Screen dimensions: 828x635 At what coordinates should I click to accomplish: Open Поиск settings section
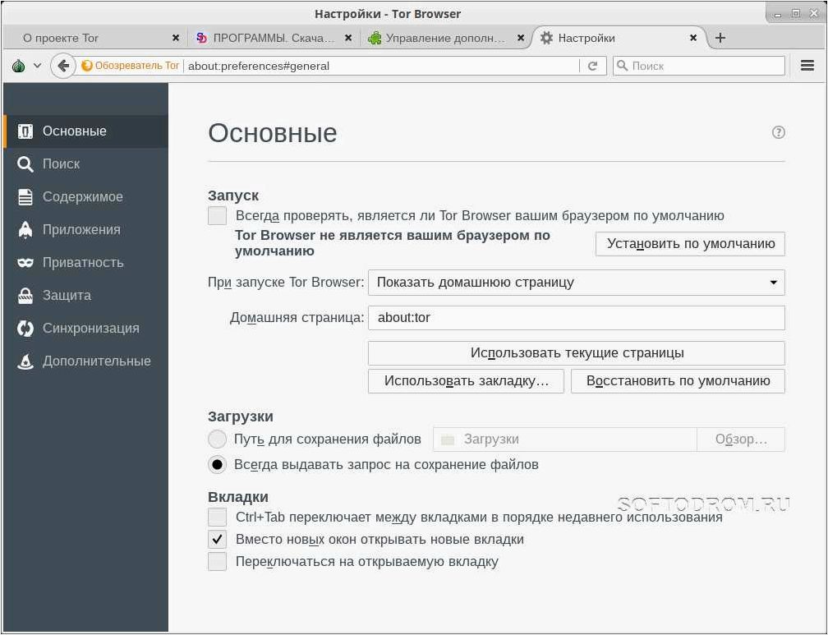(x=85, y=163)
